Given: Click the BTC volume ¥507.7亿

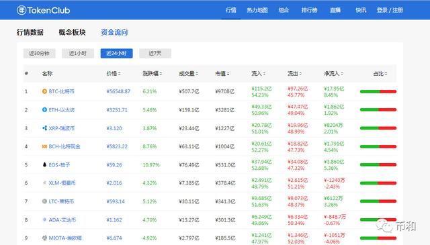Looking at the screenshot, I should (x=189, y=91).
